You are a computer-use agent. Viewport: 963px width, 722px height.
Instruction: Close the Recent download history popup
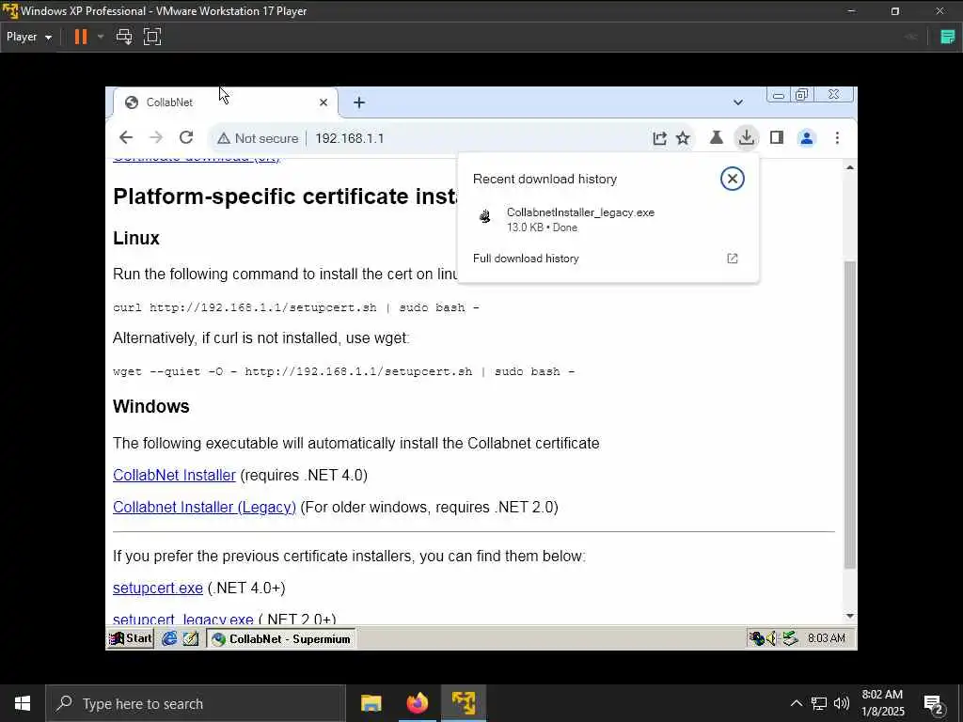coord(732,179)
